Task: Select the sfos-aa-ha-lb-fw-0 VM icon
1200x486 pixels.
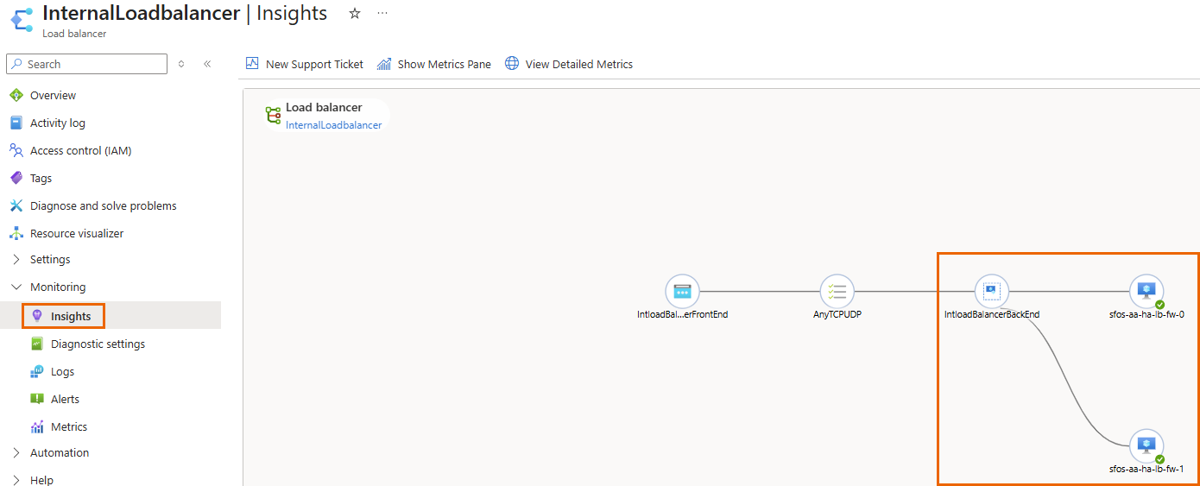Action: click(1146, 292)
